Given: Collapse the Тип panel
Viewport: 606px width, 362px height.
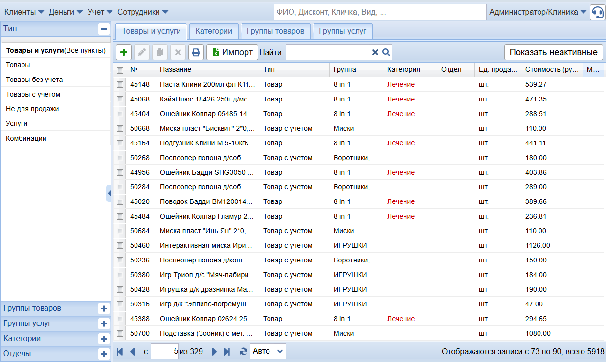Looking at the screenshot, I should pos(104,29).
